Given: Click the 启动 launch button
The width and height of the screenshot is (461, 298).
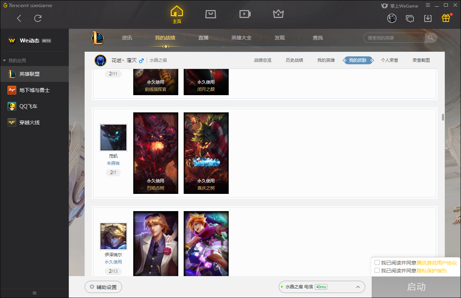Looking at the screenshot, I should (416, 287).
